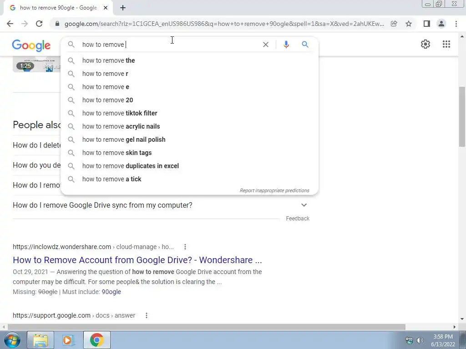Switch to Chrome on the taskbar
466x349 pixels.
96,340
